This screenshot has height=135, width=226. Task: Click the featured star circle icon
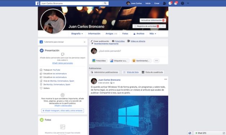tap(63, 95)
